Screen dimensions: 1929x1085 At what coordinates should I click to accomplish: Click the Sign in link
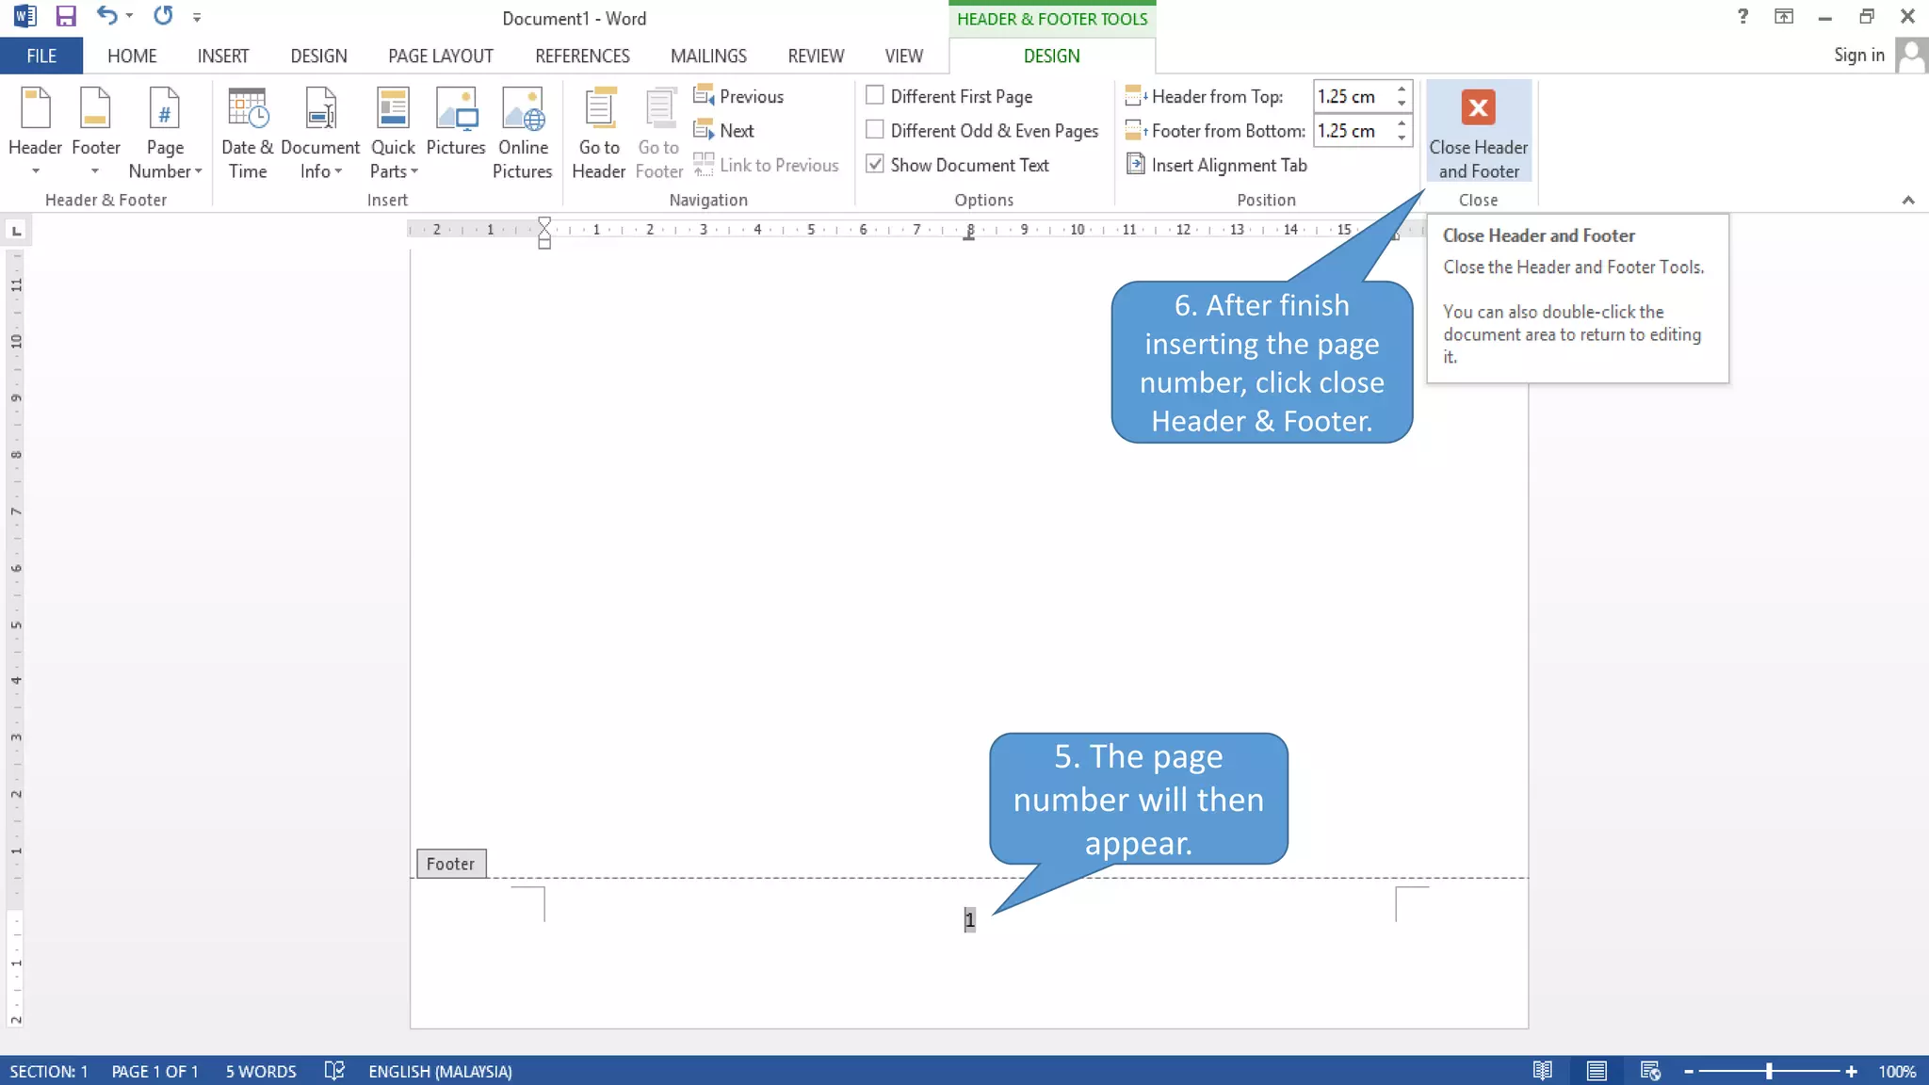pos(1858,55)
